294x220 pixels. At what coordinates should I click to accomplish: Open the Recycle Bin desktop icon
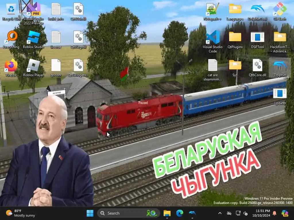click(11, 12)
